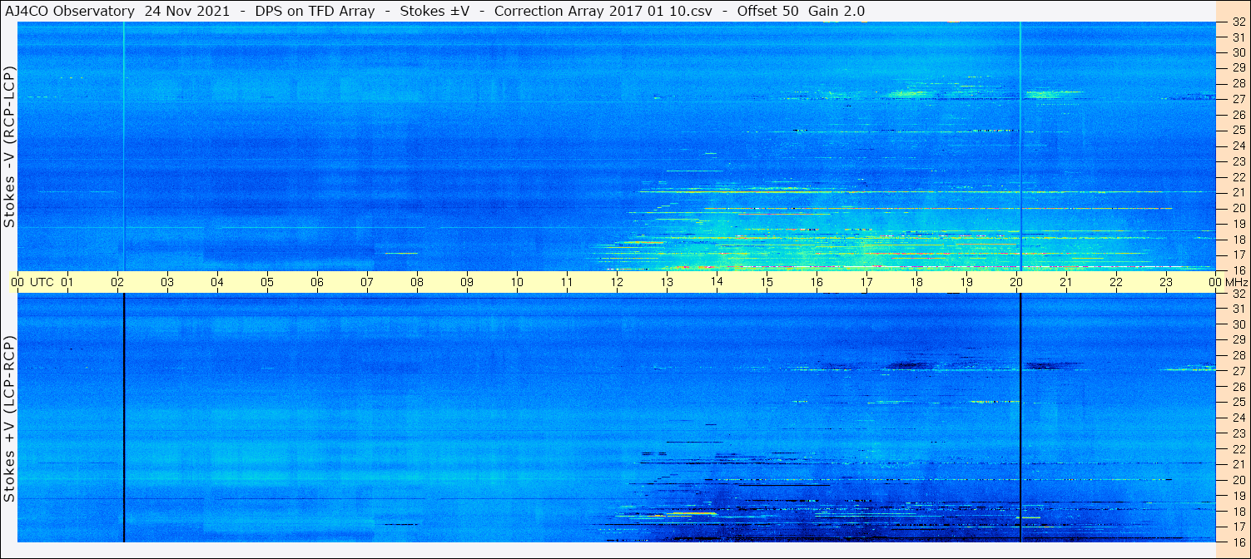
Task: Click the vertical cyan line near 02 UTC in upper panel
Action: point(123,146)
